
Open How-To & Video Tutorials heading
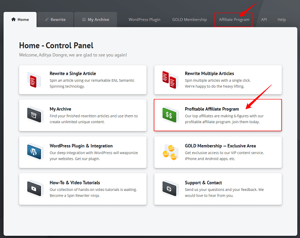pyautogui.click(x=75, y=183)
